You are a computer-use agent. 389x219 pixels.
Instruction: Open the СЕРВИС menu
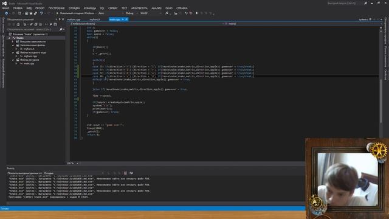pyautogui.click(x=113, y=8)
